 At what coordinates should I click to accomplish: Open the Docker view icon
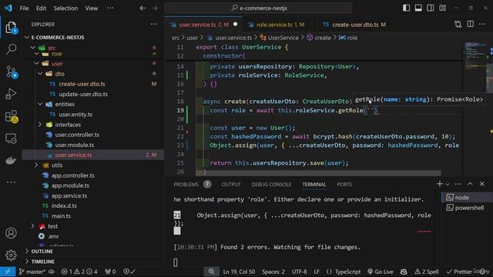point(11,161)
